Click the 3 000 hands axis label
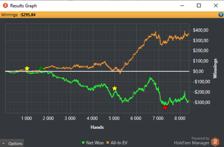 point(70,118)
